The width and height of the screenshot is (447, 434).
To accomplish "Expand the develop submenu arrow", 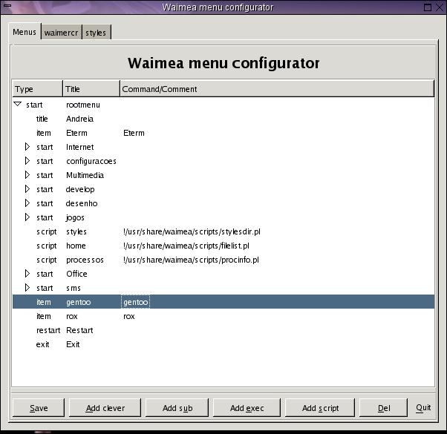I will [x=27, y=189].
